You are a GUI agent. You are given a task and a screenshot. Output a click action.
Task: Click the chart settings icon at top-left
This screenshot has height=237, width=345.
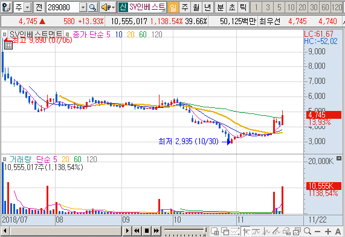point(6,7)
